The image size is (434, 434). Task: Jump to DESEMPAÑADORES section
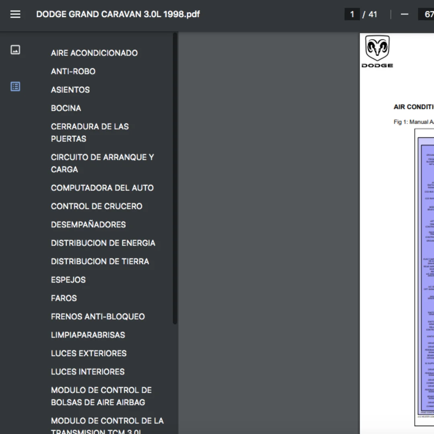(x=88, y=225)
